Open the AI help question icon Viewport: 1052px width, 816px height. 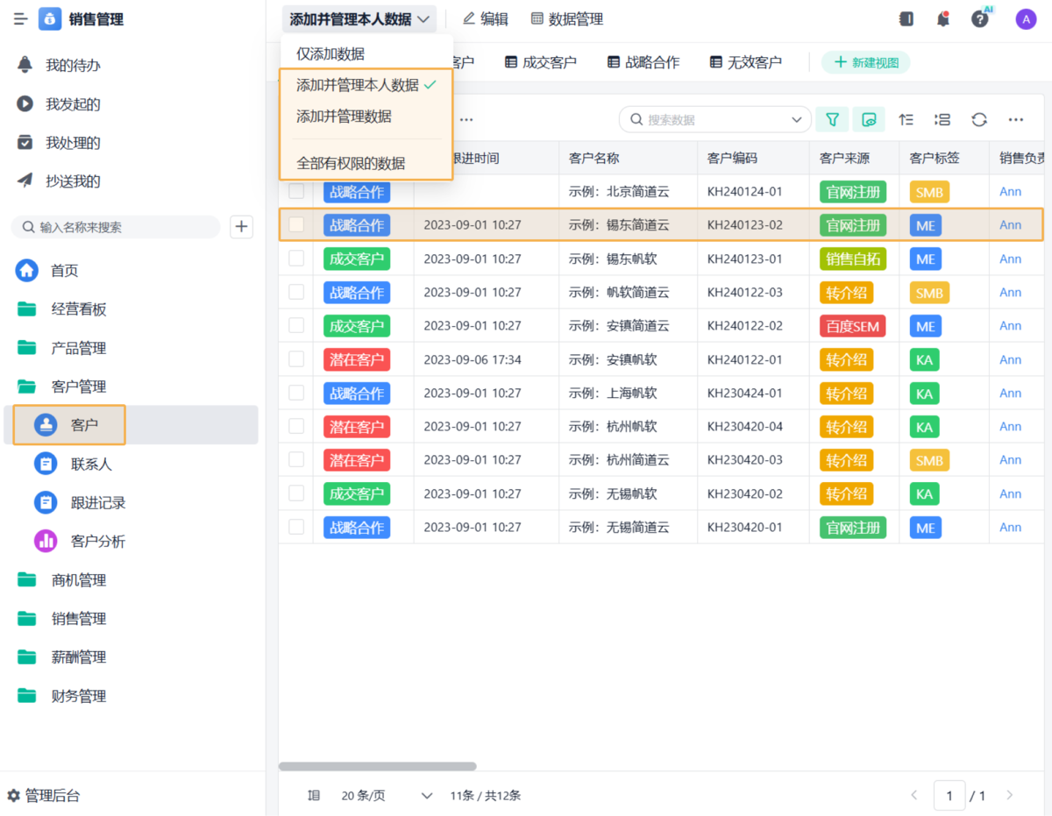(980, 18)
